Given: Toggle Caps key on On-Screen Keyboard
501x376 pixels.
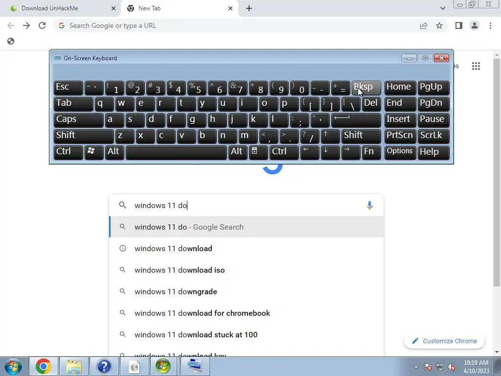Looking at the screenshot, I should 79,120.
